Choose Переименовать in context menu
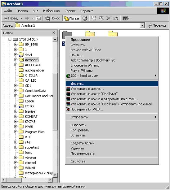Image resolution: width=170 pixels, height=190 pixels. (x=112, y=153)
